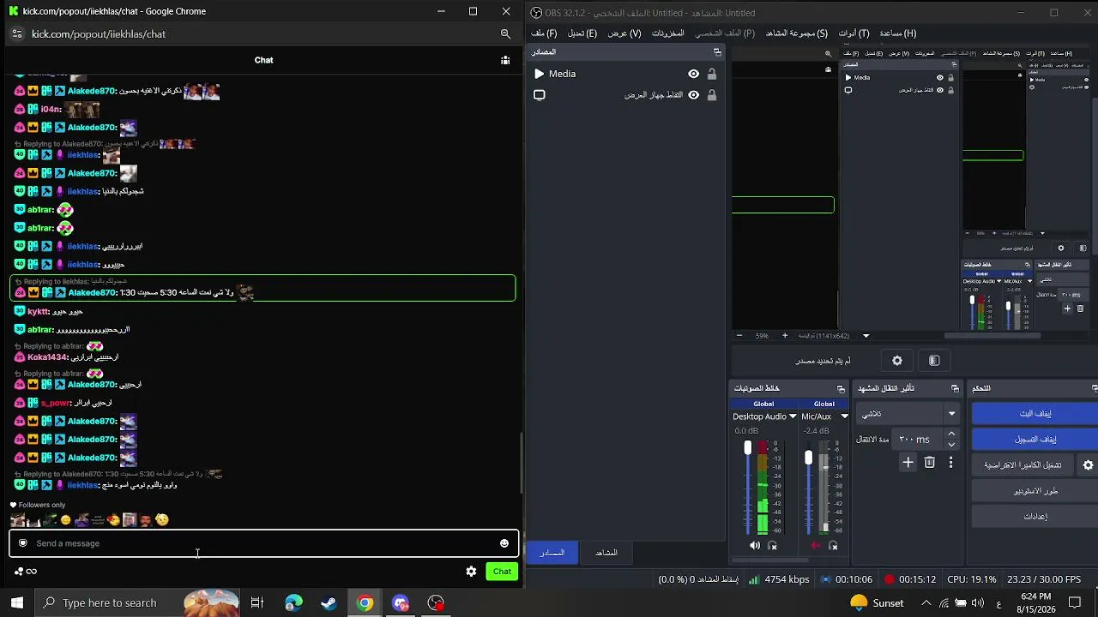The width and height of the screenshot is (1098, 617).
Task: Click Stop Streaming blue button
Action: click(x=1035, y=414)
